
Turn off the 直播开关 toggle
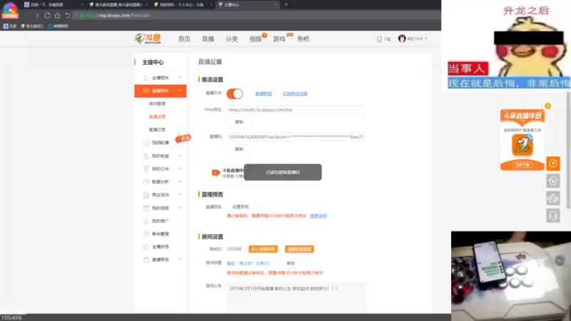(x=235, y=93)
